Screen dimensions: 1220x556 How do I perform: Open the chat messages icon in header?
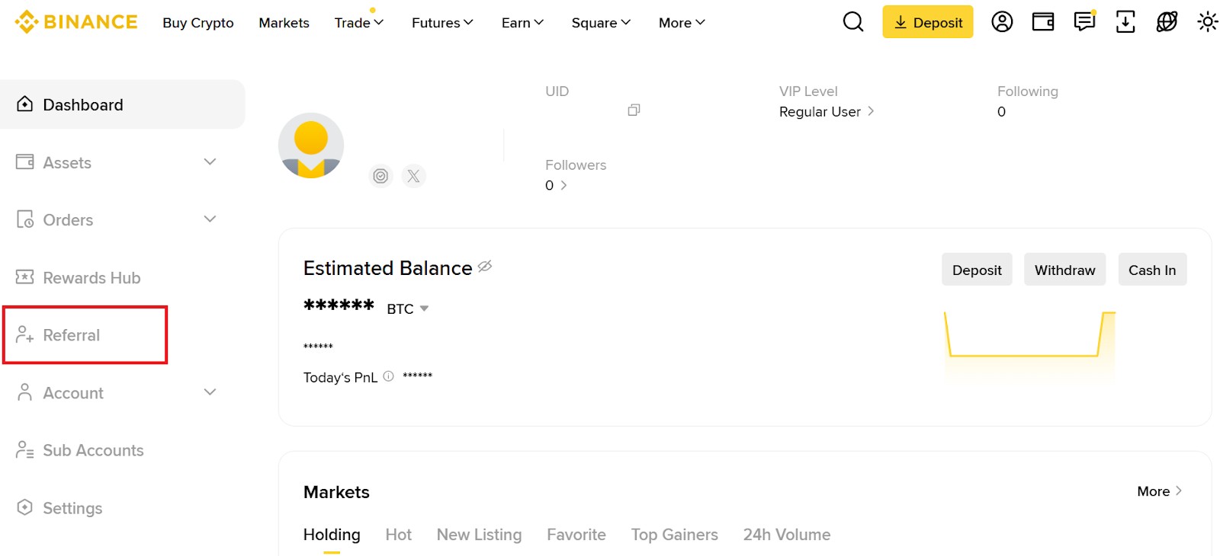point(1084,21)
